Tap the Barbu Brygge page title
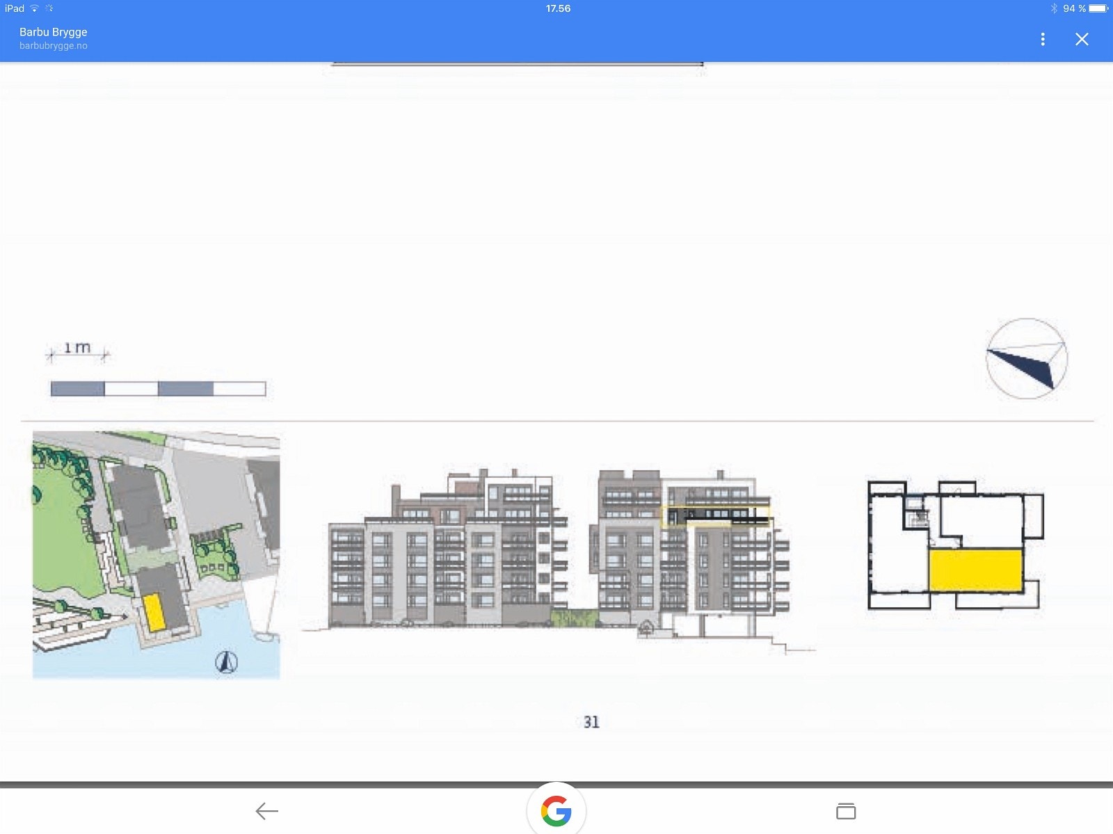The height and width of the screenshot is (834, 1113). [x=54, y=32]
